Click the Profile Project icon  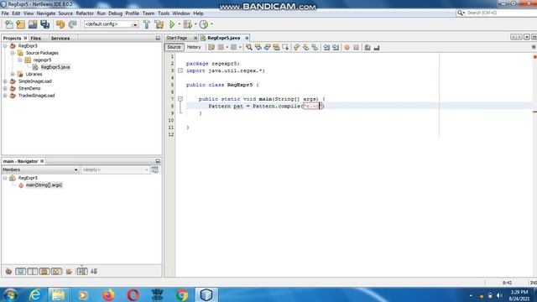(x=204, y=24)
